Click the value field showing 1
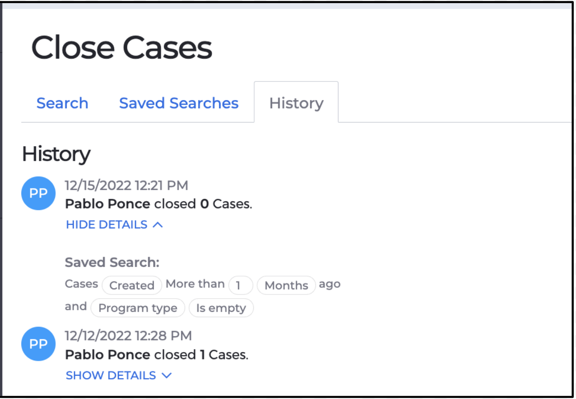The image size is (576, 399). click(241, 285)
